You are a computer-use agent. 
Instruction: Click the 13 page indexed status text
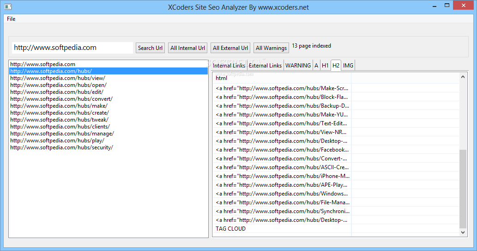pyautogui.click(x=311, y=46)
